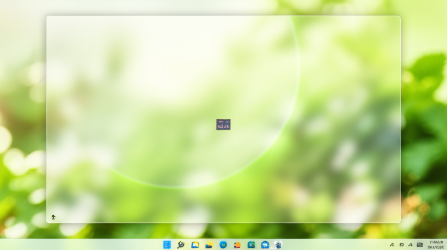This screenshot has height=250, width=447.
Task: Open the blue and yellow picture taskbar icon
Action: click(195, 245)
